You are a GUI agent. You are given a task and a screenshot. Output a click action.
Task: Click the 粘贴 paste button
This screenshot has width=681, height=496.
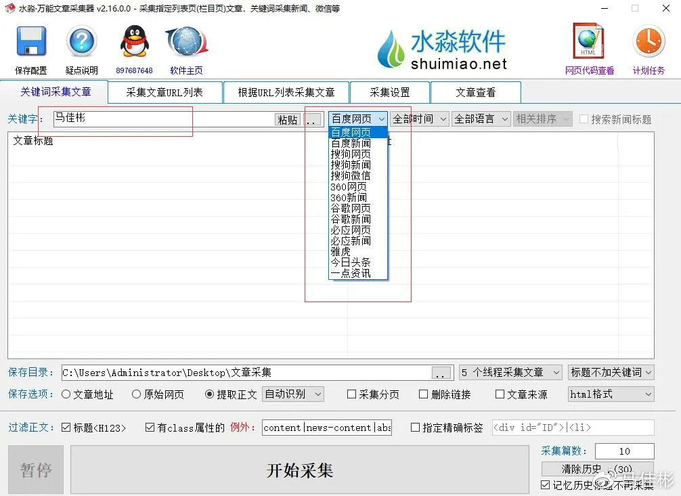[288, 119]
